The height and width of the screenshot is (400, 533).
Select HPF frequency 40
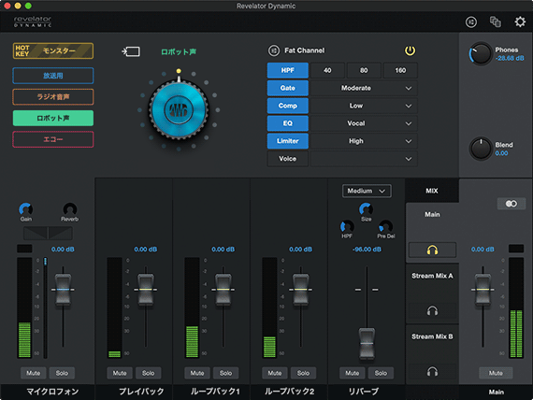tap(327, 70)
